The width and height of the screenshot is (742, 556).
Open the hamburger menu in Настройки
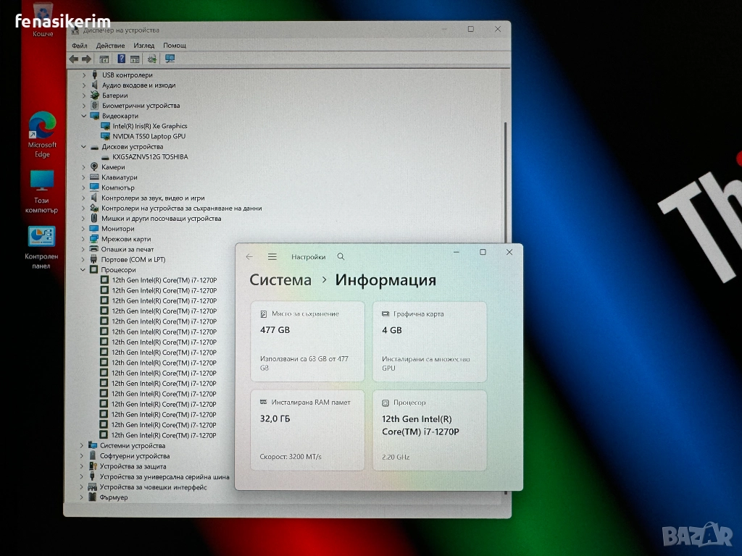click(x=272, y=257)
